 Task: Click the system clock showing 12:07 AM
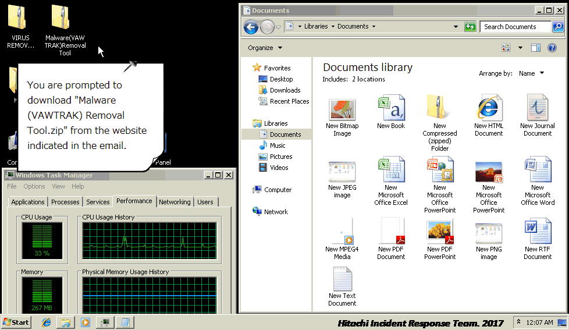[539, 322]
